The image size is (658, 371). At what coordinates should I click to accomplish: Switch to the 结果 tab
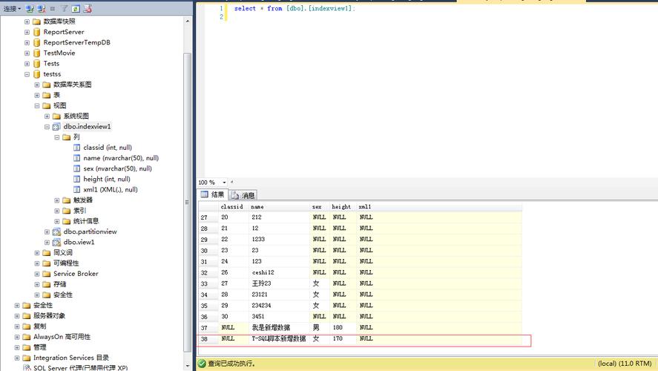click(213, 194)
